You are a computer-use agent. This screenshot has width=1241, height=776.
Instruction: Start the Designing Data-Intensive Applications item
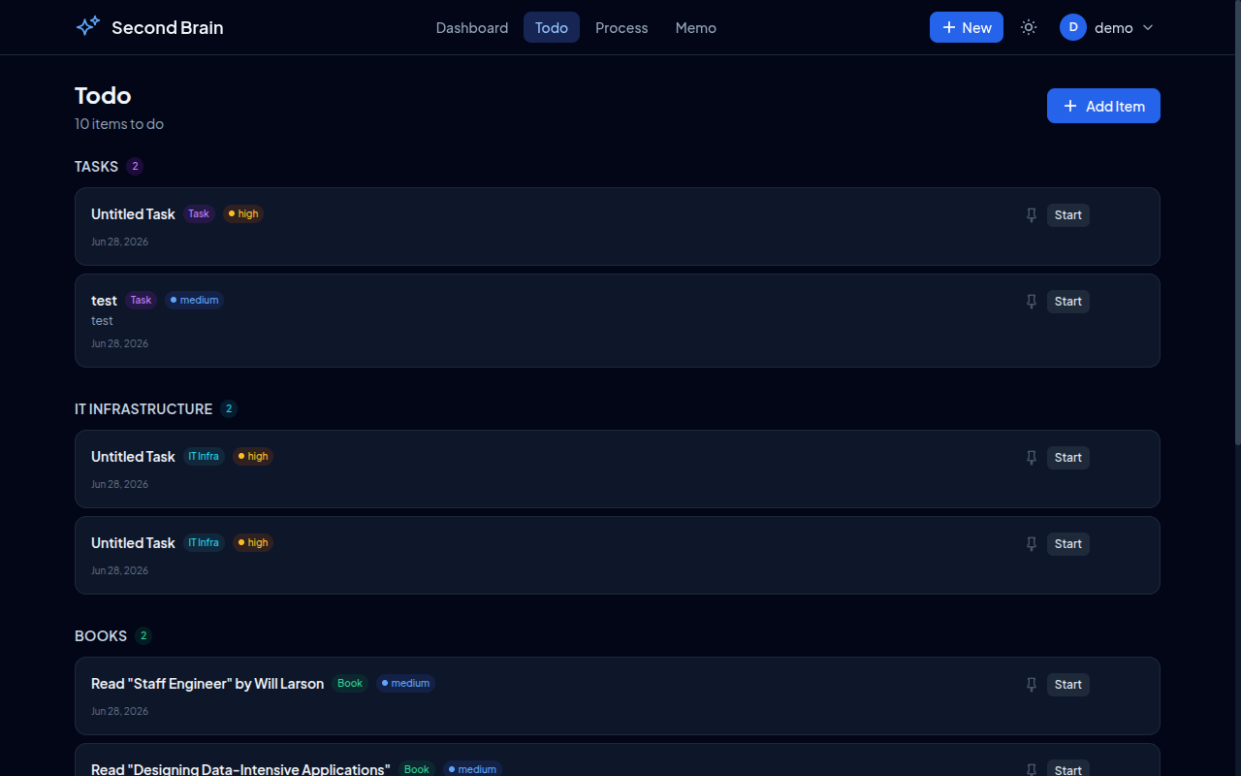[x=1068, y=769]
